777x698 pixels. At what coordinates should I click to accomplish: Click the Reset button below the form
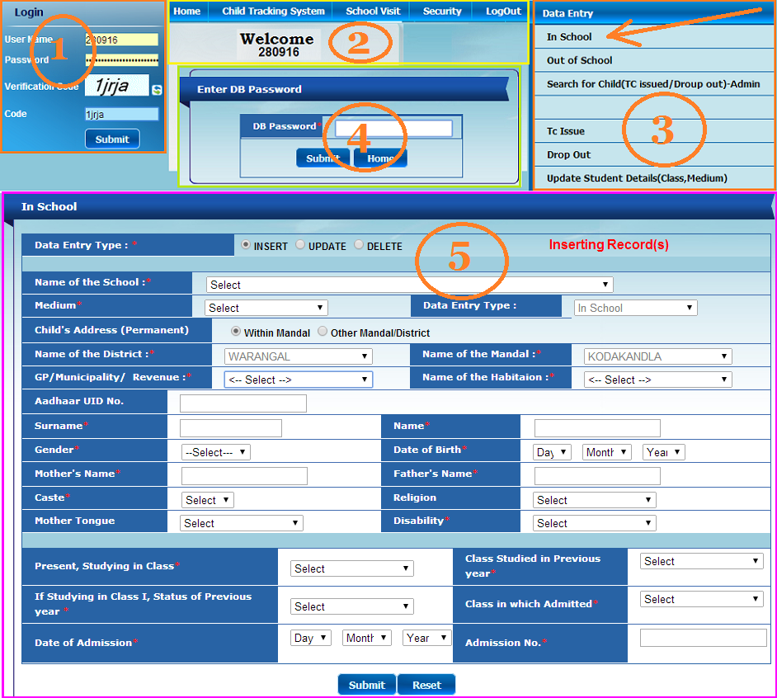point(426,685)
